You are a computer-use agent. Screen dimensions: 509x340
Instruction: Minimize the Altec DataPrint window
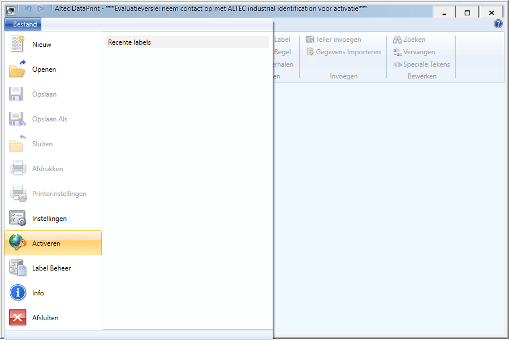(x=444, y=12)
